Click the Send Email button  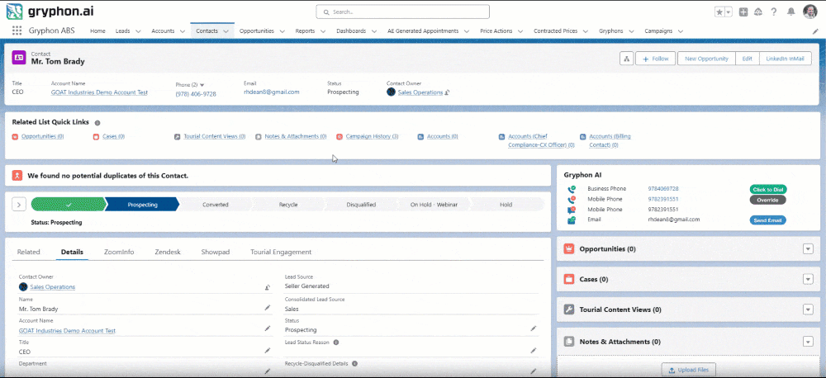[x=767, y=220]
